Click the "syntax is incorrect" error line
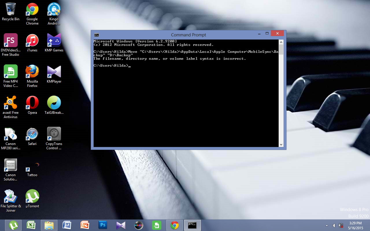 (170, 59)
